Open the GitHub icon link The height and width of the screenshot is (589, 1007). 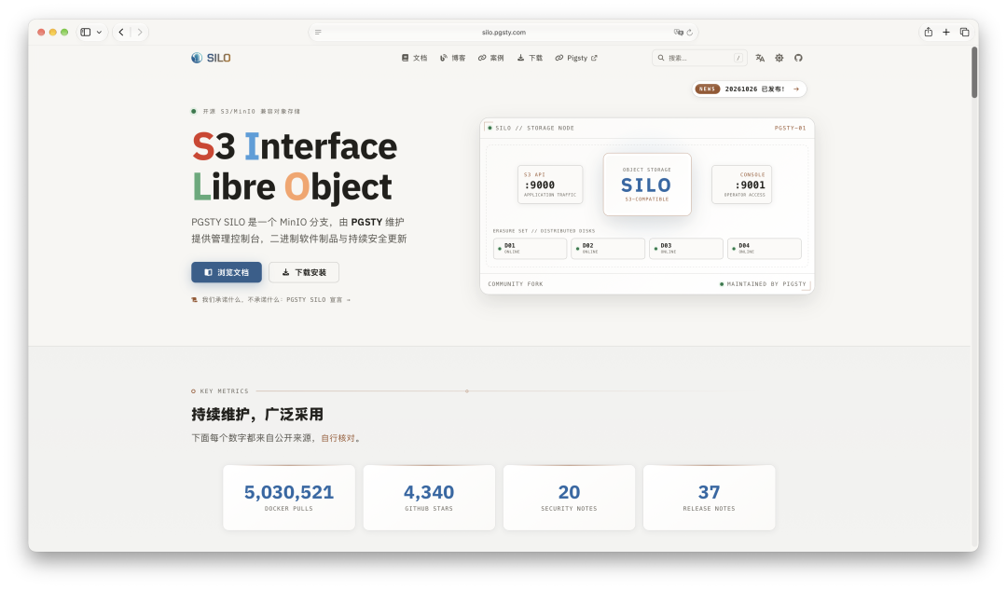[798, 58]
